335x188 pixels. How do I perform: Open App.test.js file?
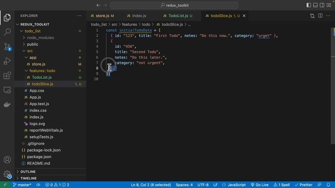coord(39,104)
